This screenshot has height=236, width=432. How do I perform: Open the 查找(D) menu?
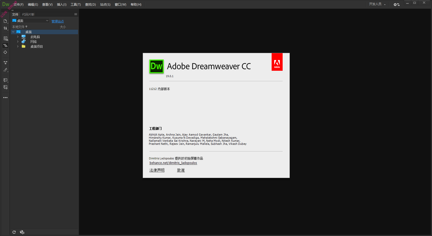click(91, 5)
